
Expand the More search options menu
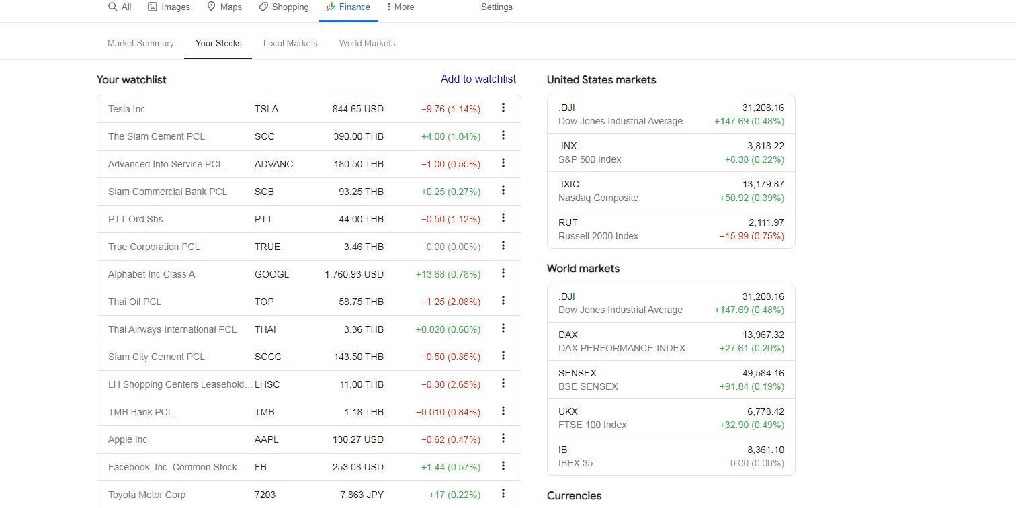tap(400, 7)
